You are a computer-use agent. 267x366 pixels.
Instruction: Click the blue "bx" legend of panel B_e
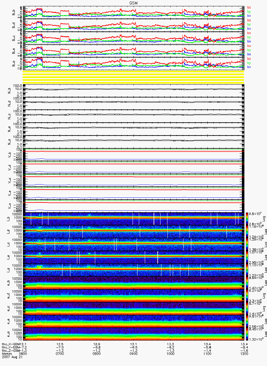coord(249,54)
